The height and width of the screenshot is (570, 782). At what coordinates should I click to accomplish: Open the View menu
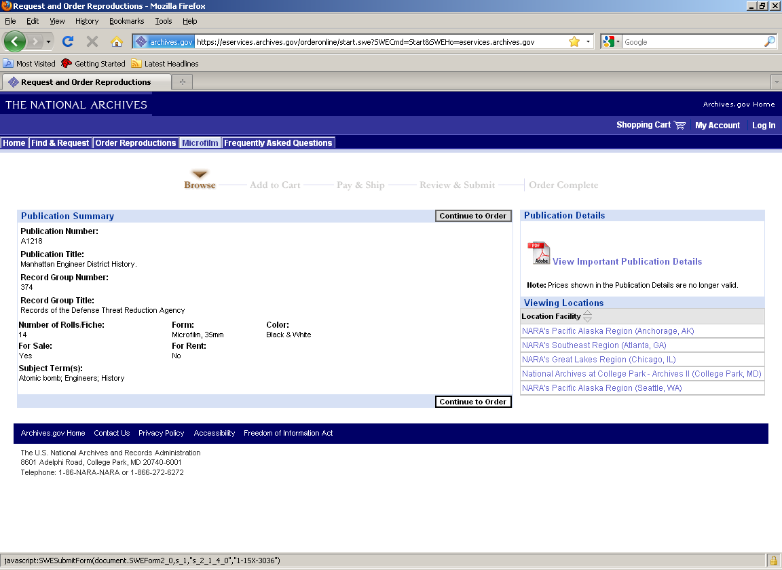click(x=57, y=21)
